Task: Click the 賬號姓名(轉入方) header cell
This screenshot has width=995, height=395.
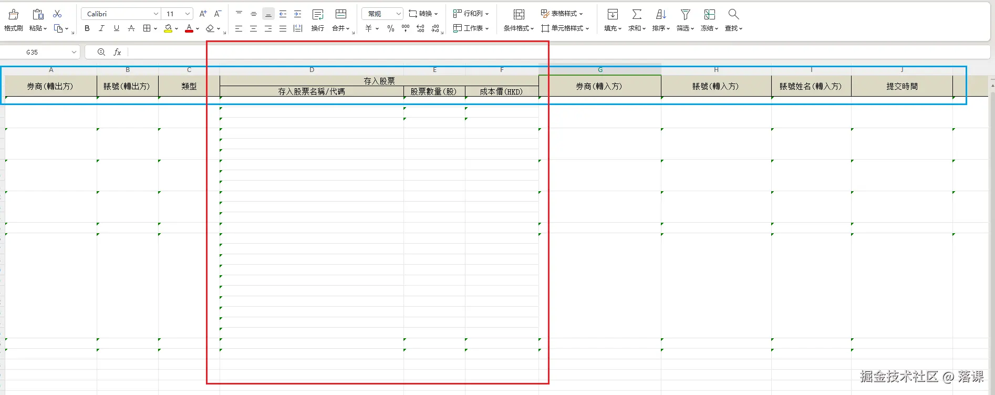Action: [x=811, y=86]
